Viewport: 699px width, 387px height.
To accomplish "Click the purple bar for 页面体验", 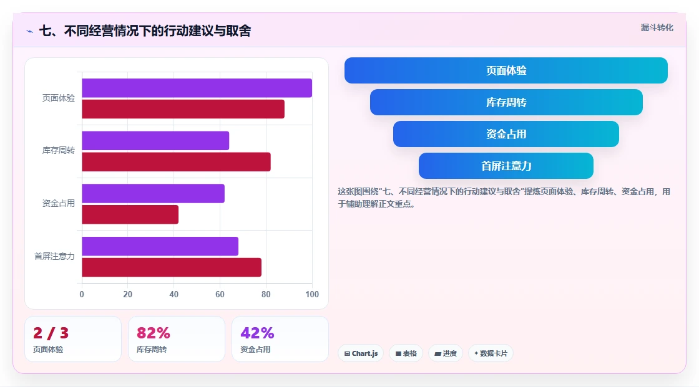I will [x=197, y=88].
